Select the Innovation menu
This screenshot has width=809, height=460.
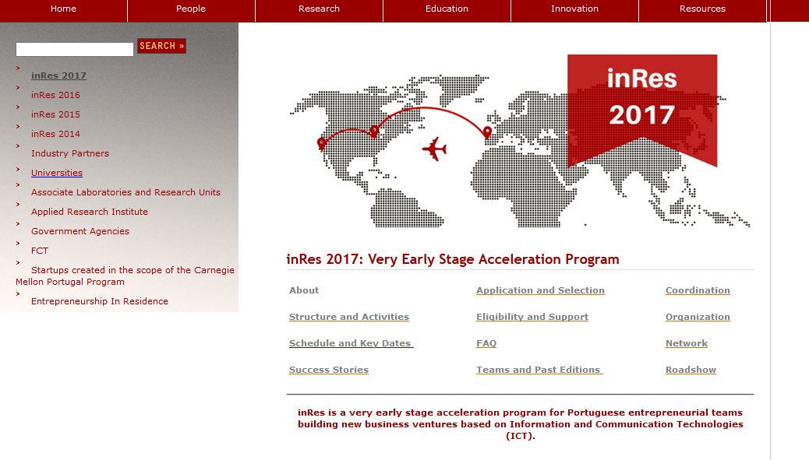click(x=574, y=9)
